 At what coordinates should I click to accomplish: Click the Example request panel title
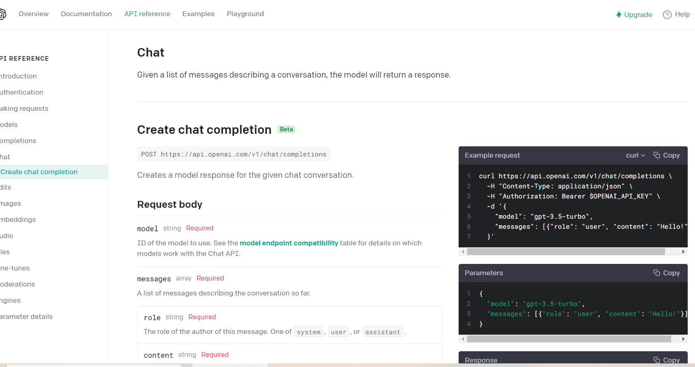pos(492,155)
